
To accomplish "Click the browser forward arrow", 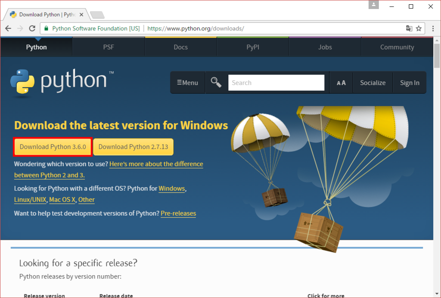I will (20, 28).
